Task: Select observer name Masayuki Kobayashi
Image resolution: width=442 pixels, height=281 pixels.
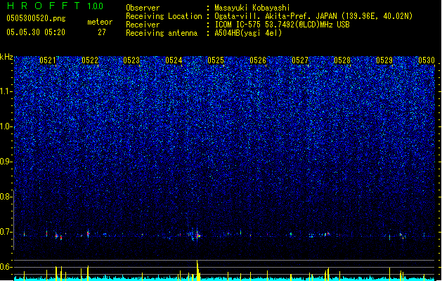Action: pyautogui.click(x=252, y=8)
